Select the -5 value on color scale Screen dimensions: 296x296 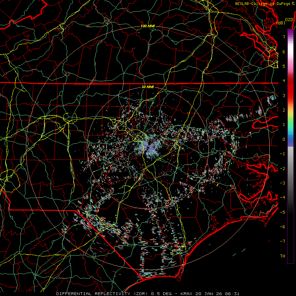[x=283, y=212]
